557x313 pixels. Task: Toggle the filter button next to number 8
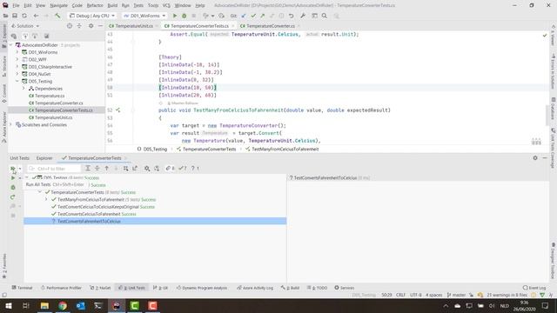coord(171,168)
